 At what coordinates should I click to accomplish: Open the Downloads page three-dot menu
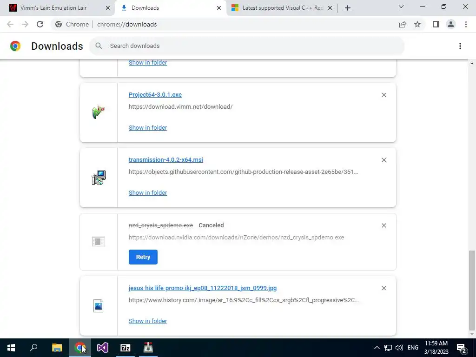point(460,46)
